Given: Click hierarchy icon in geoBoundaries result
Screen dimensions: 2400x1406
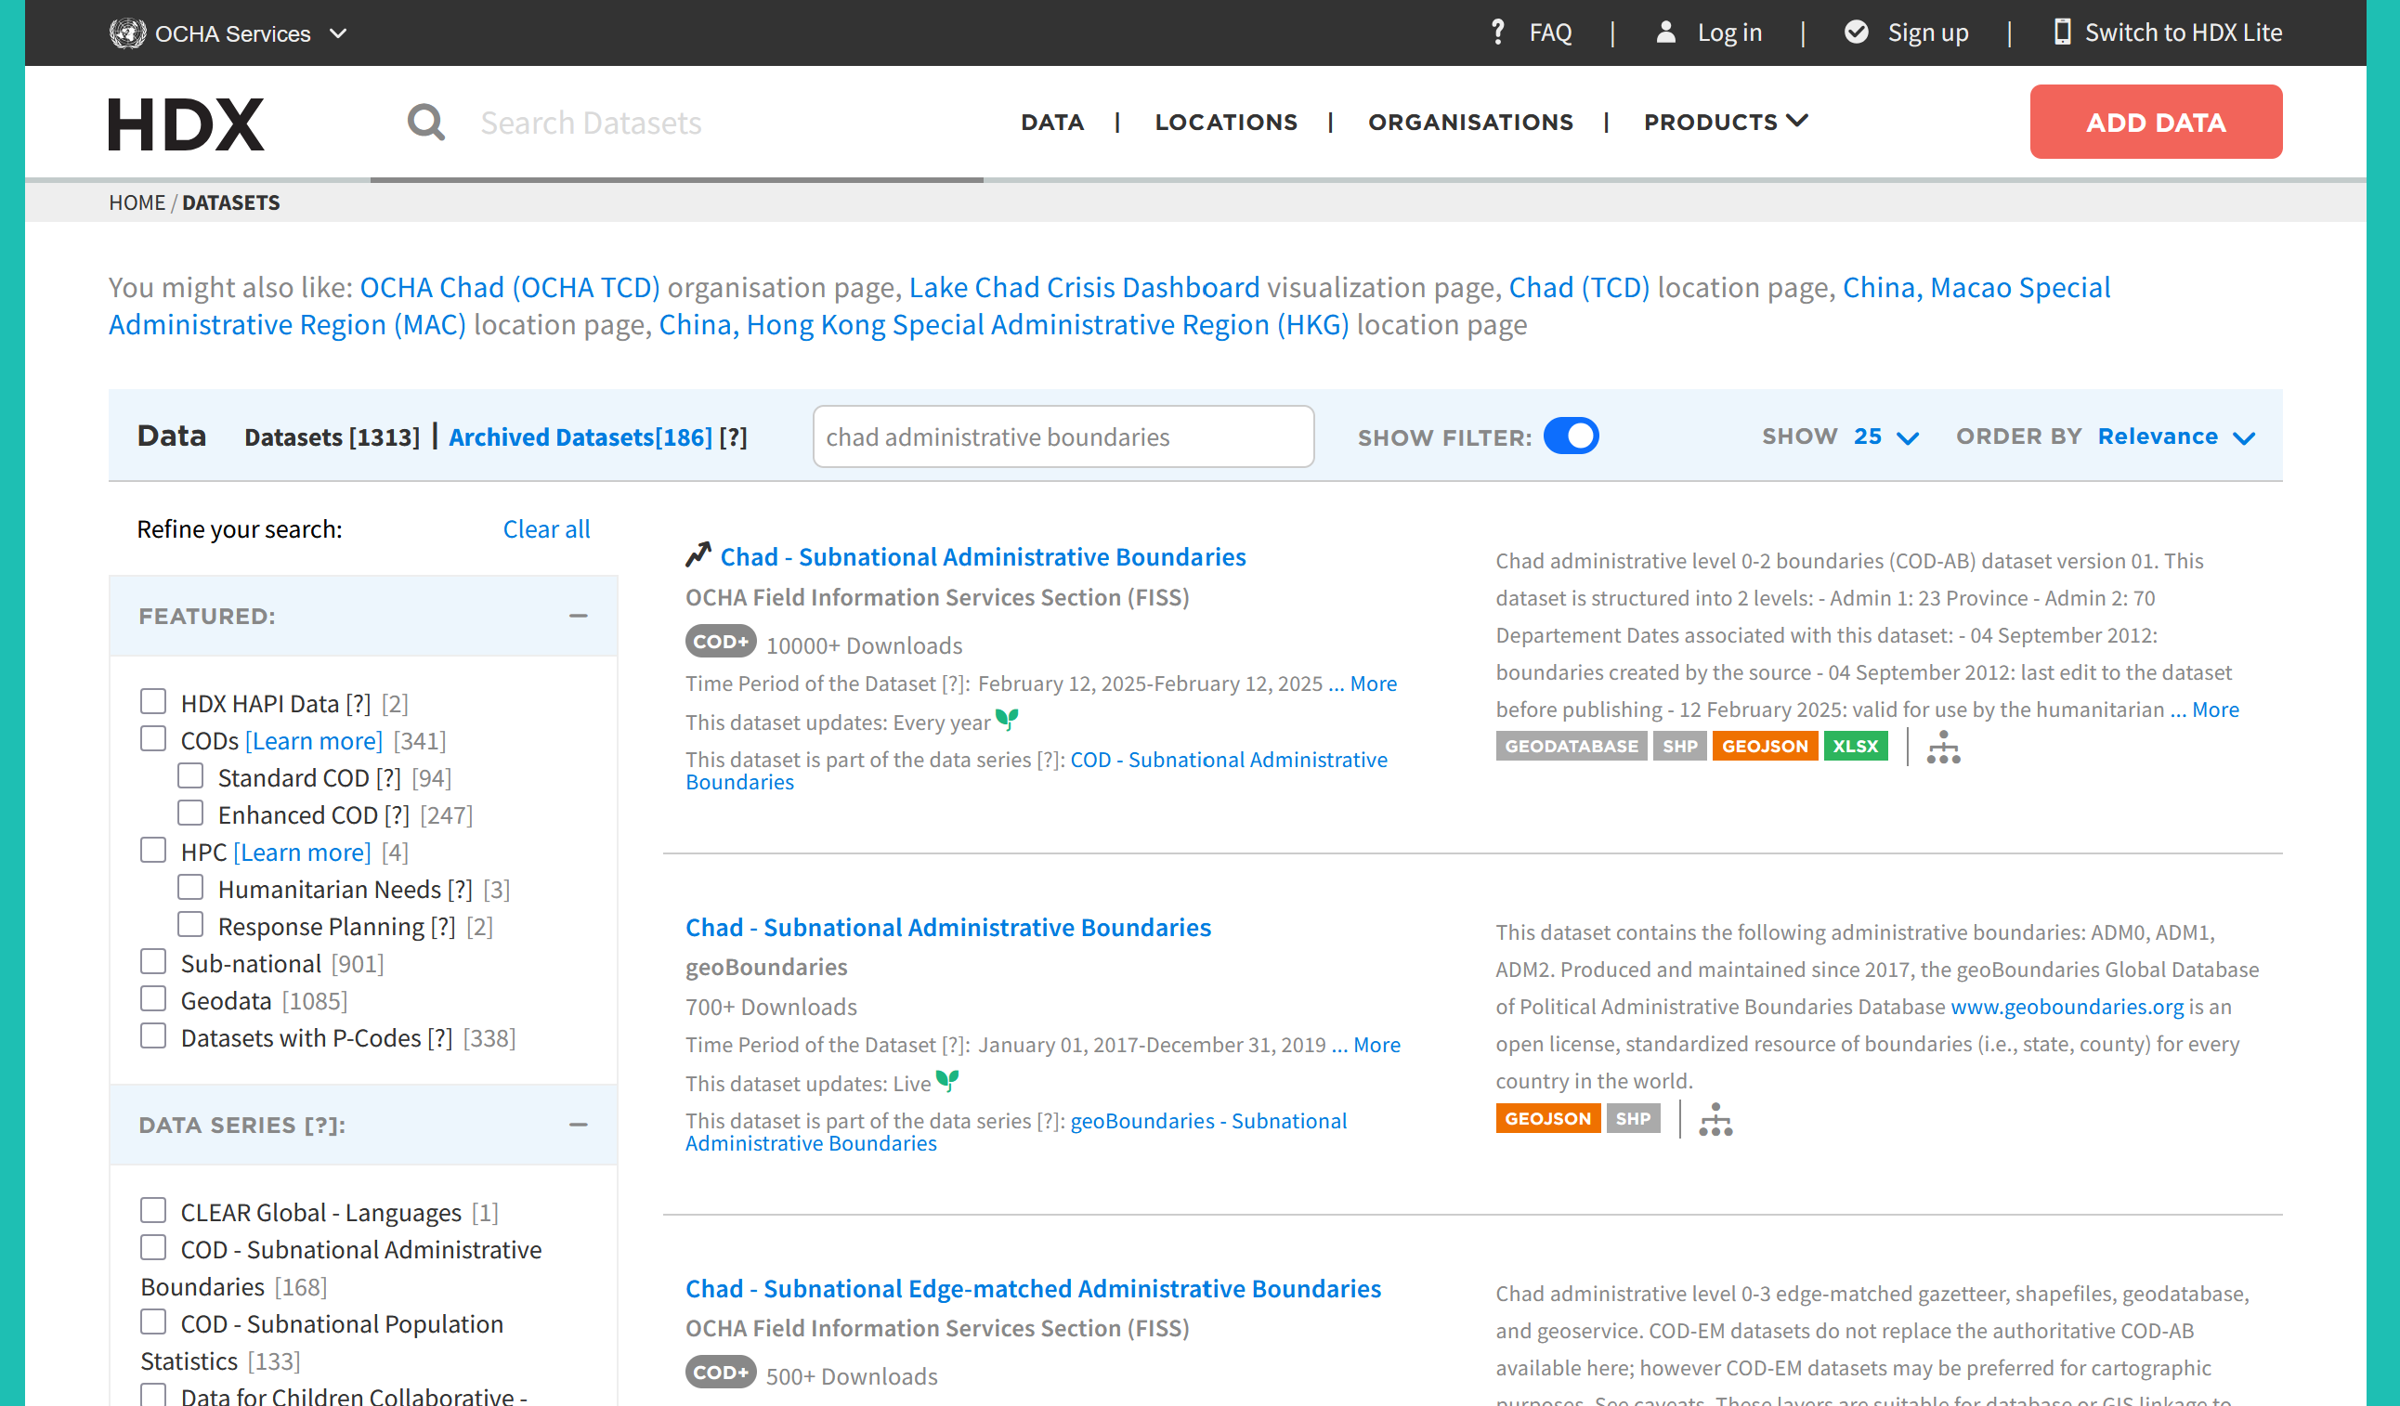Looking at the screenshot, I should tap(1715, 1119).
